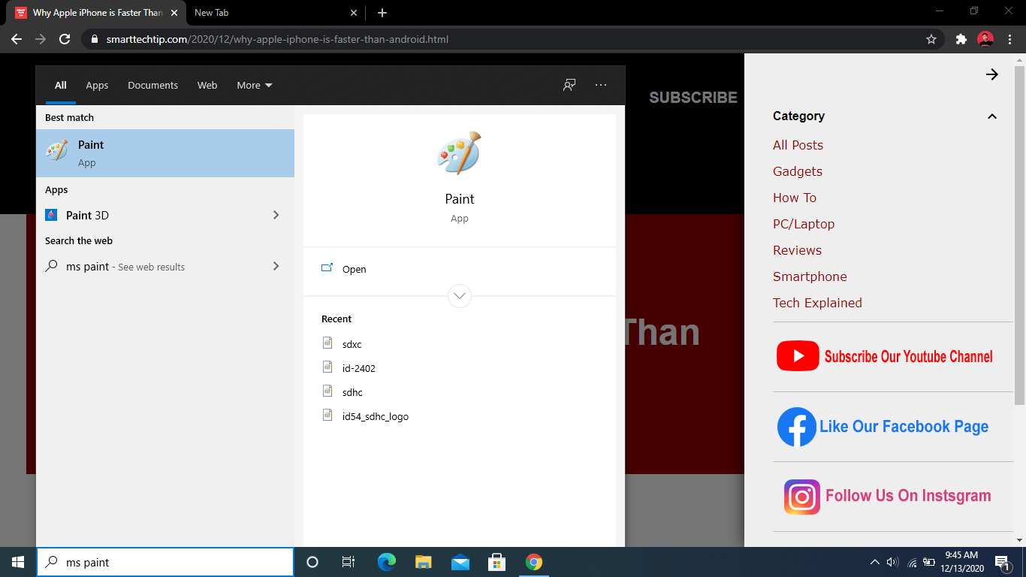Open the All Posts category link
Viewport: 1026px width, 577px height.
798,145
